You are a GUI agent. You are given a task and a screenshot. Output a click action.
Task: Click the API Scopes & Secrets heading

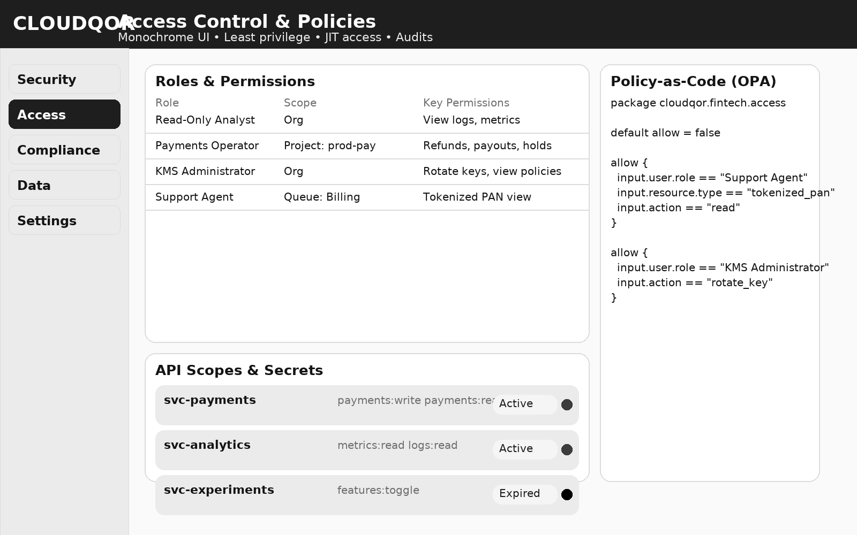[239, 370]
